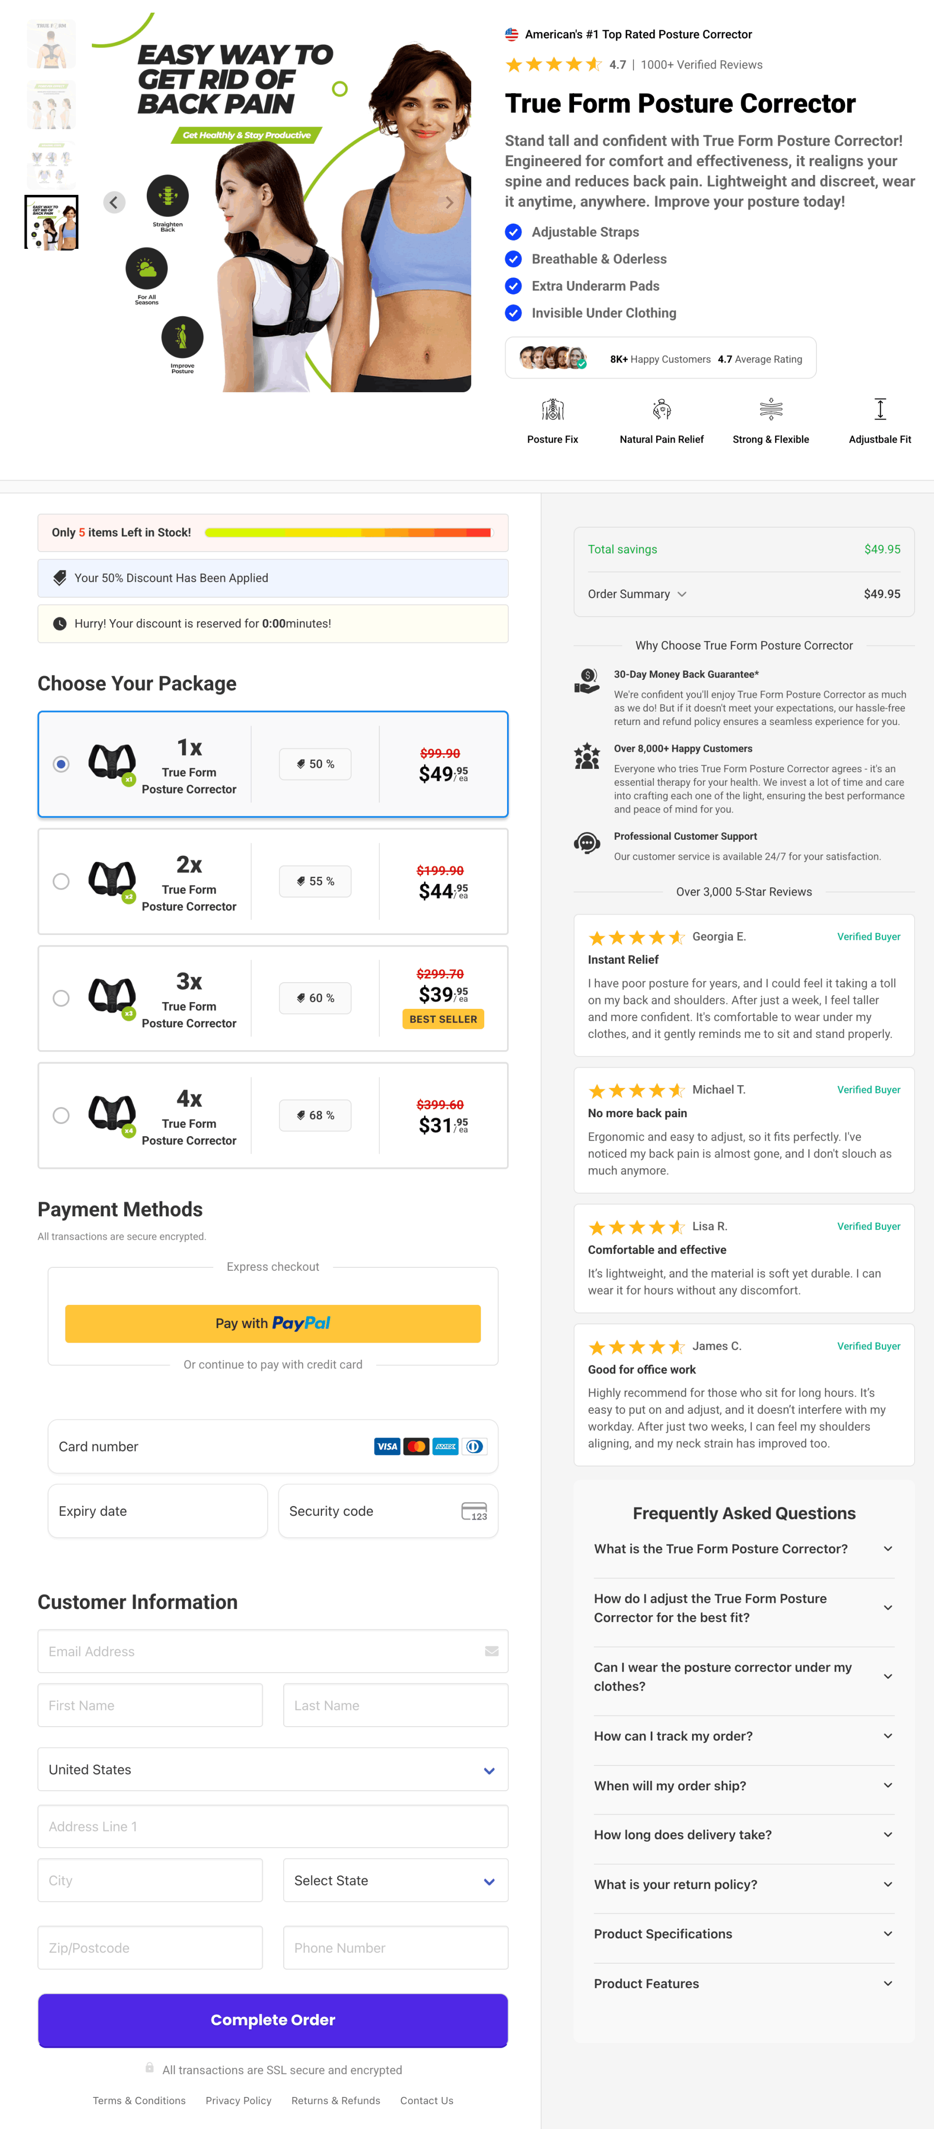Select the 4x Posture Corrector package
934x2129 pixels.
tap(61, 1116)
